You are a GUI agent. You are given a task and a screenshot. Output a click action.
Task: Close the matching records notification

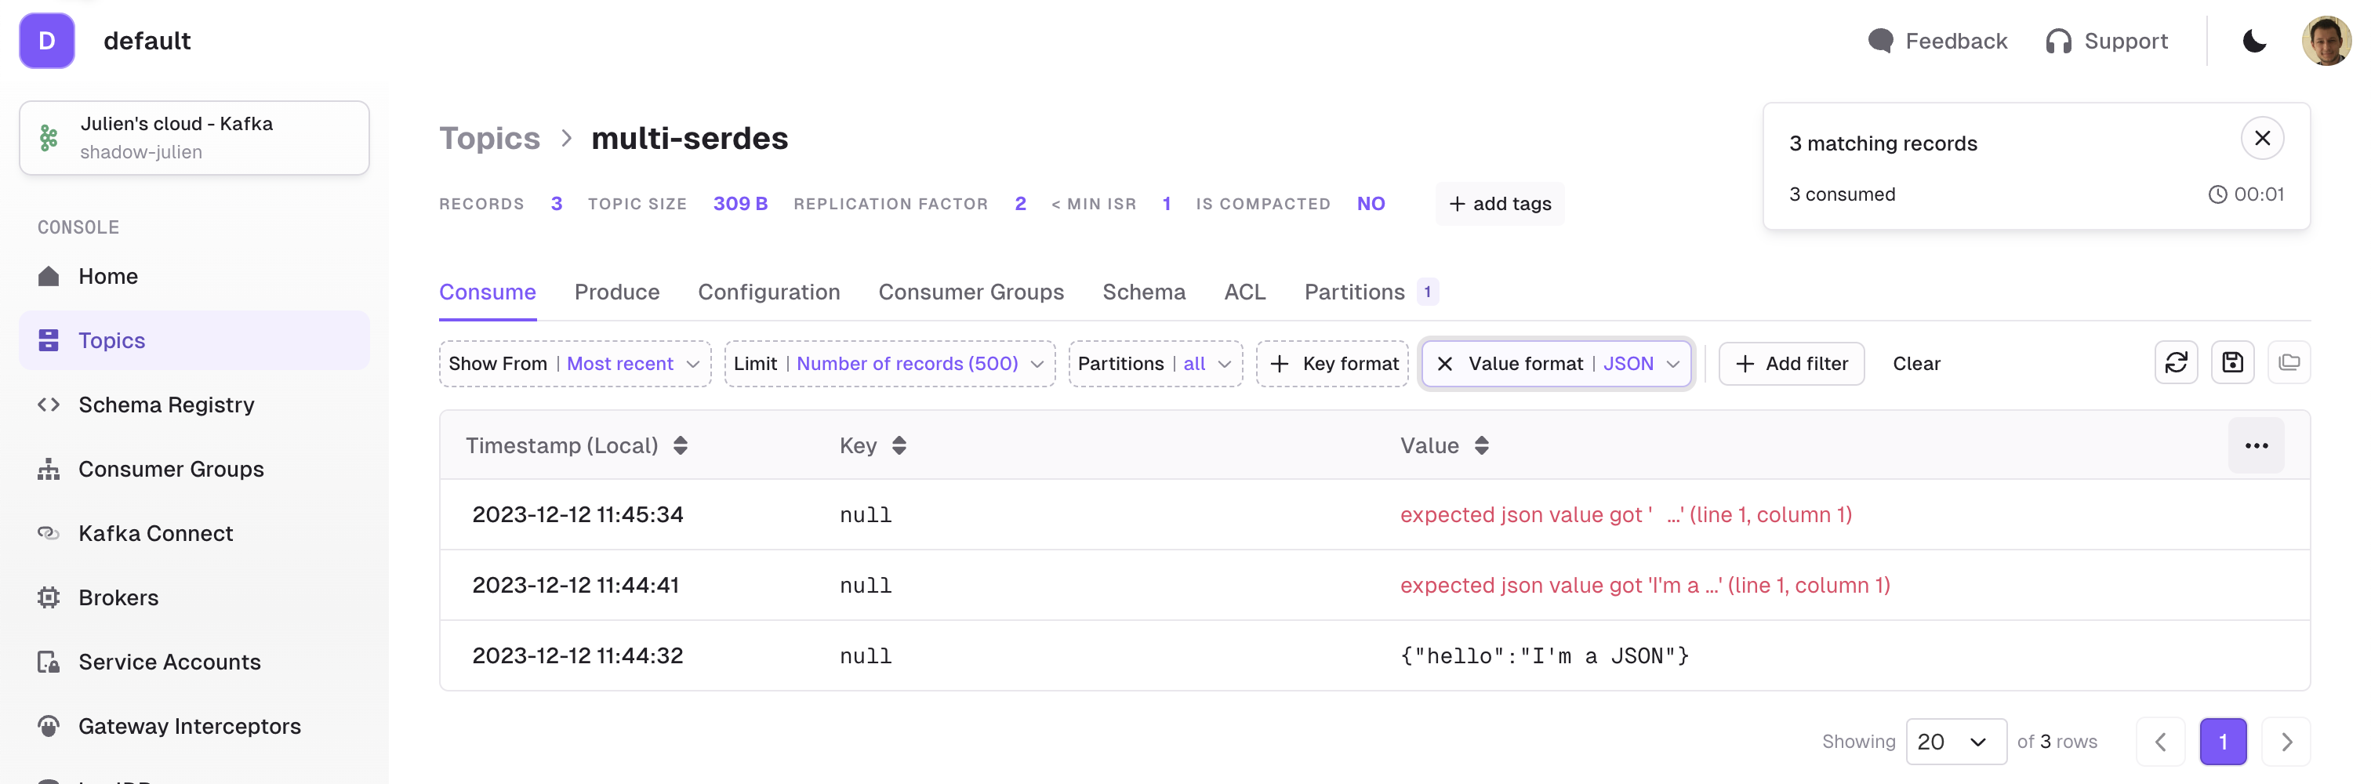tap(2262, 139)
